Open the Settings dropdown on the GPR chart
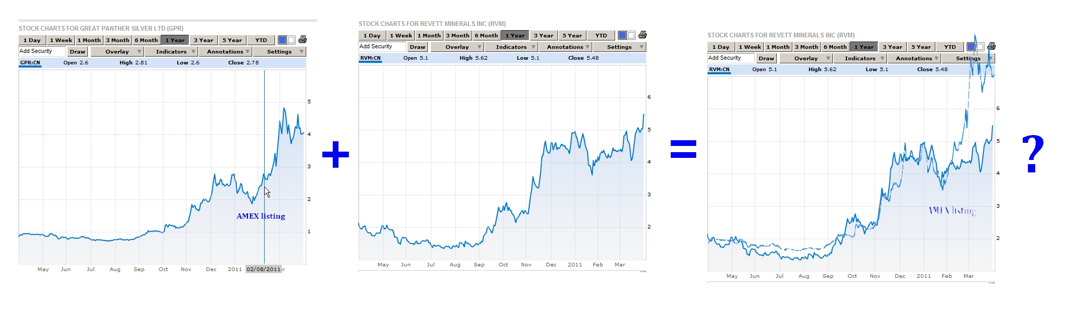This screenshot has width=1069, height=309. 279,51
